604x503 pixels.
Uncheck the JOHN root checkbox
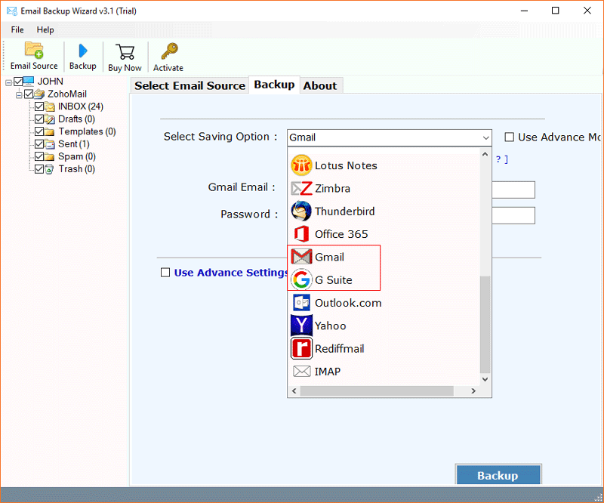point(18,82)
